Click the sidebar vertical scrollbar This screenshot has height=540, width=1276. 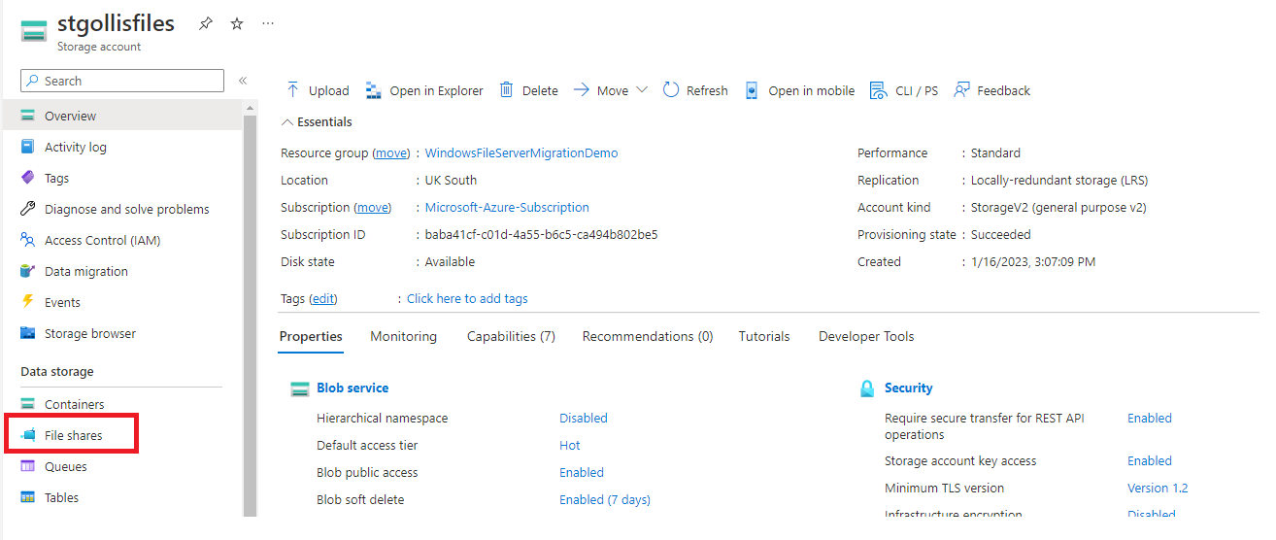[x=251, y=311]
